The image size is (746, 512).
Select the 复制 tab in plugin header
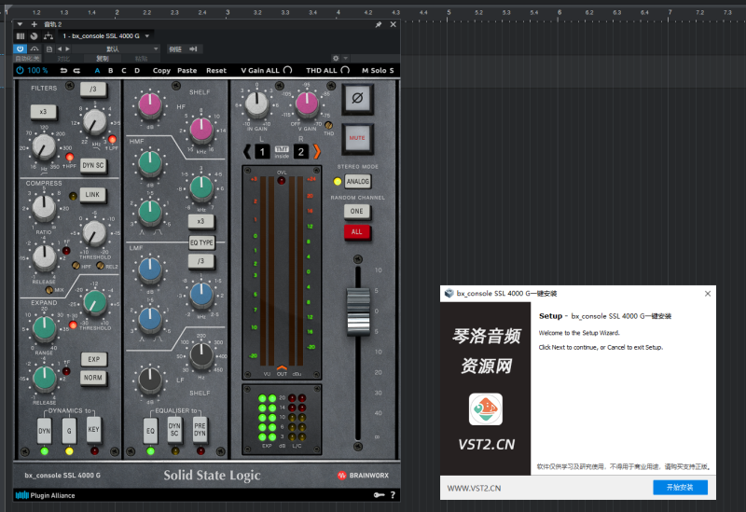[x=103, y=59]
